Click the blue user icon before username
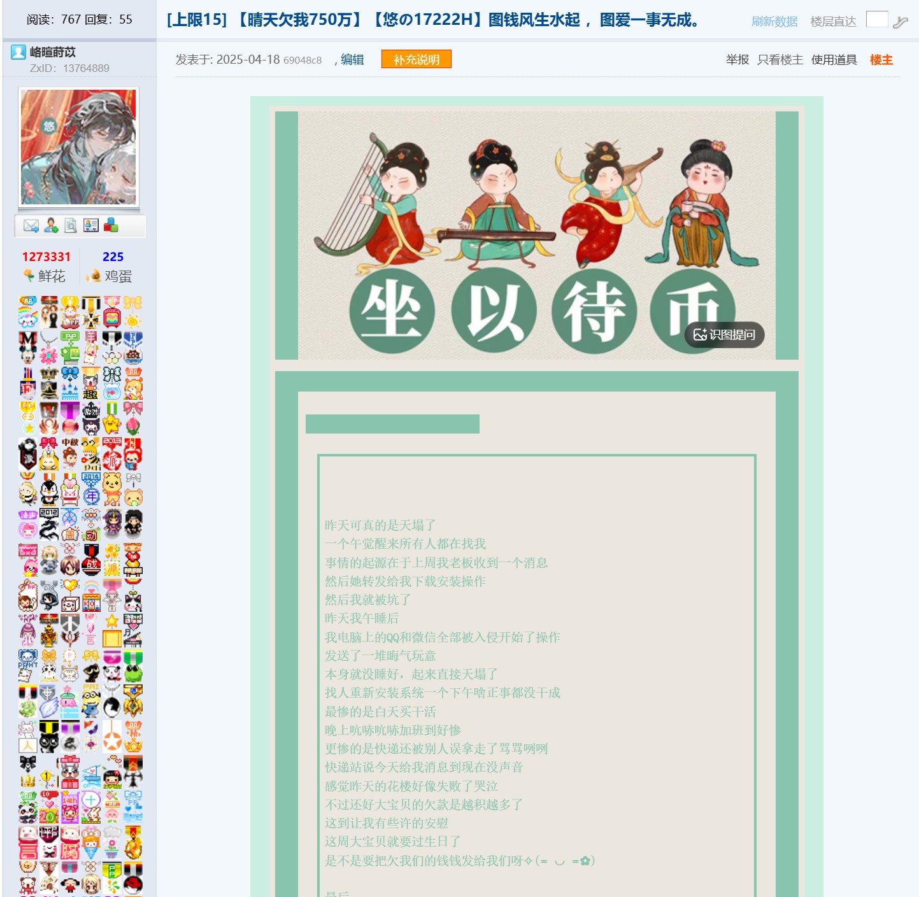 [18, 52]
